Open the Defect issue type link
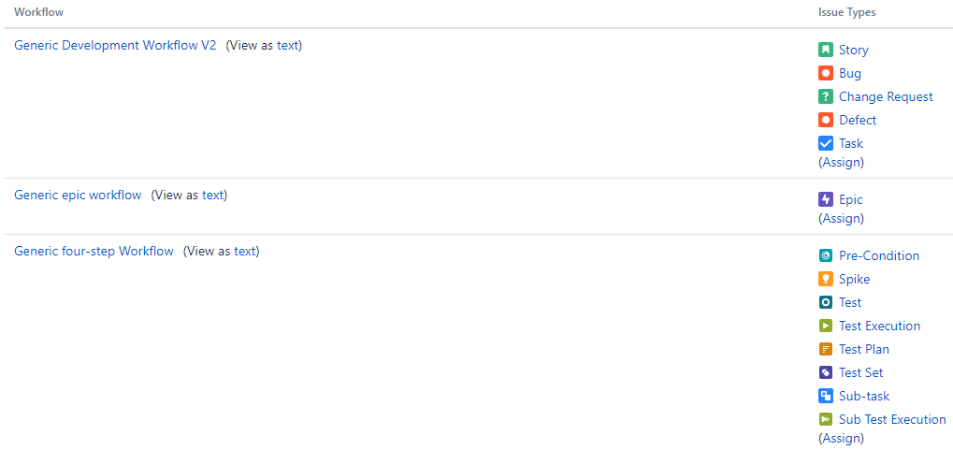The height and width of the screenshot is (450, 953). point(858,121)
